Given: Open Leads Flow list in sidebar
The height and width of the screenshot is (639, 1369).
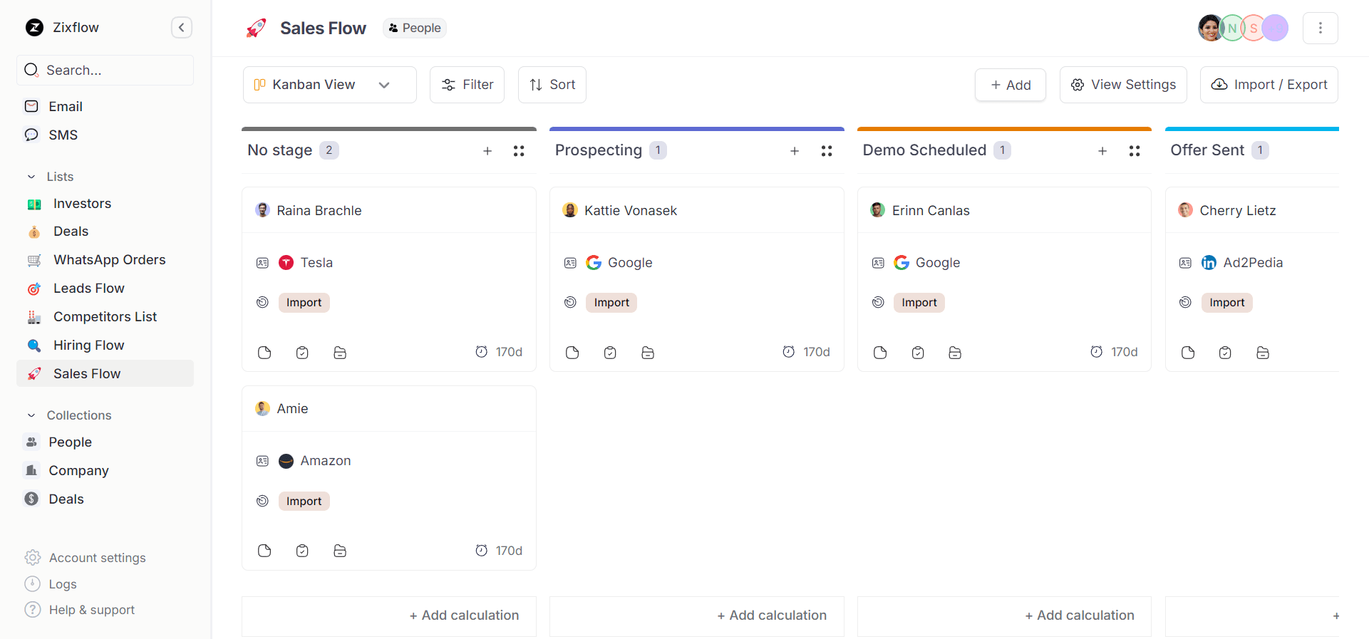Looking at the screenshot, I should [88, 289].
